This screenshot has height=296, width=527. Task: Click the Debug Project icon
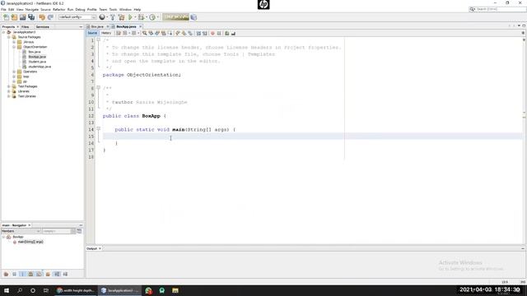coord(141,17)
